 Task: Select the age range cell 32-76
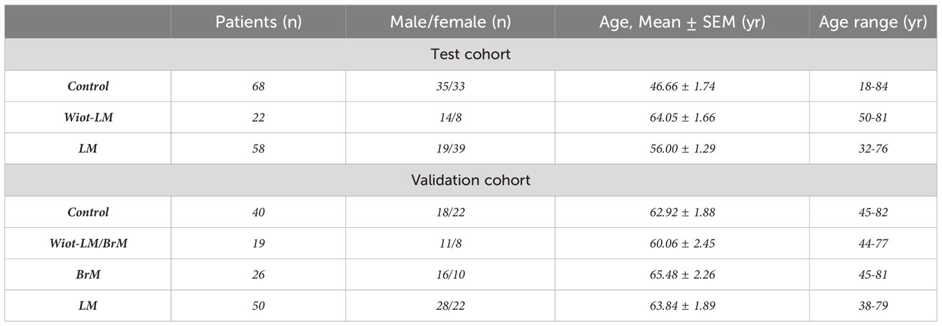pos(873,149)
